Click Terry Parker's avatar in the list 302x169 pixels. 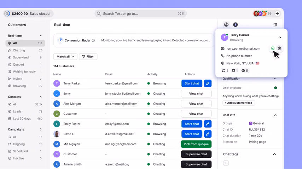[x=57, y=83]
